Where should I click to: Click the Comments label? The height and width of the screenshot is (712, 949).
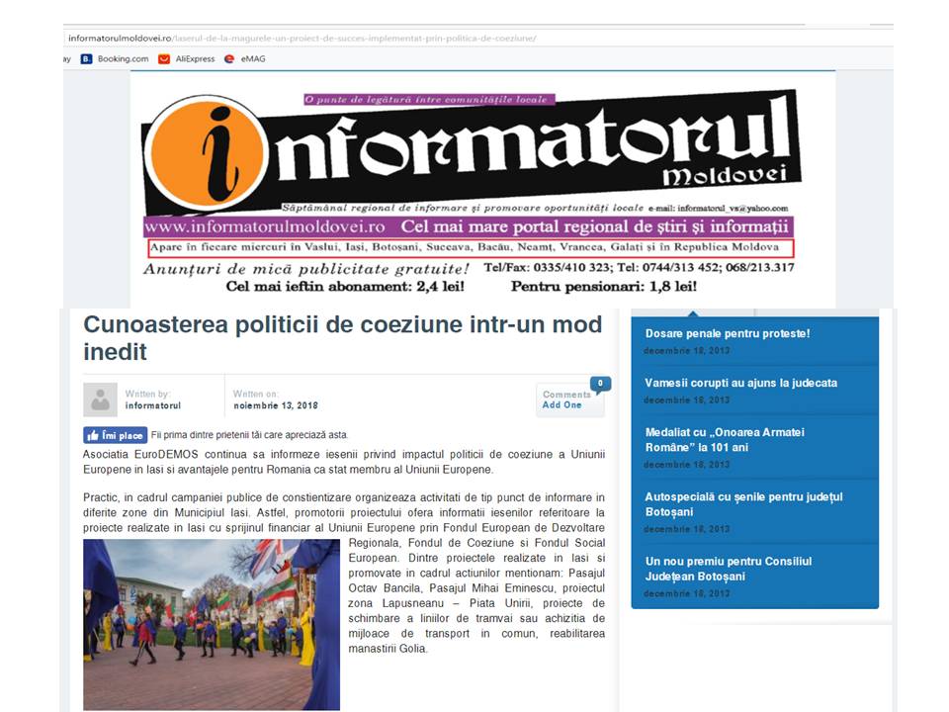click(566, 395)
